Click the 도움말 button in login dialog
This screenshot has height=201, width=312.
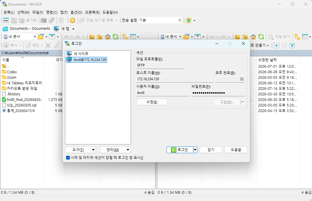(236, 150)
